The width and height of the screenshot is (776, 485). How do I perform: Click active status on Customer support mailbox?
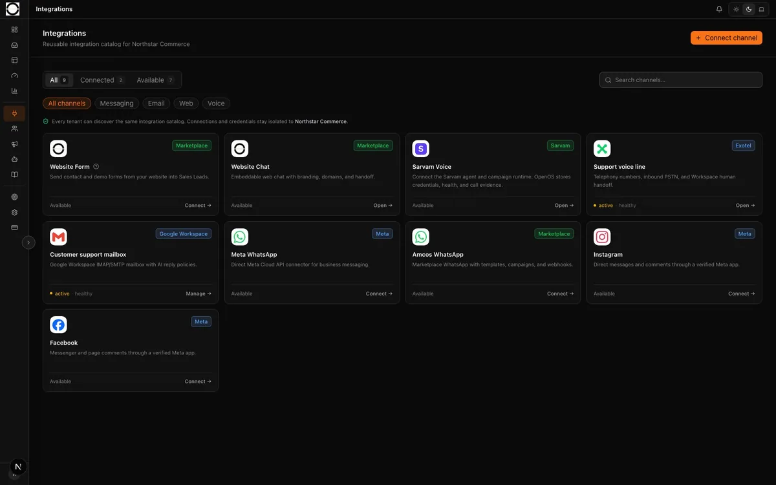[59, 294]
